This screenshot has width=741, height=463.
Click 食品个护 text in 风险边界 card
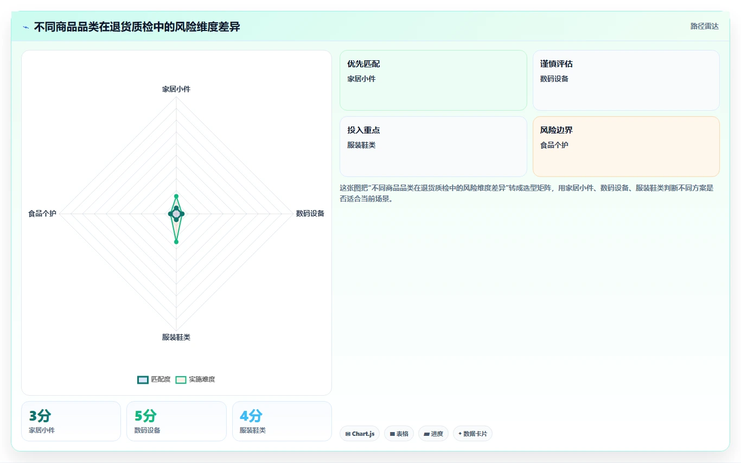[554, 145]
